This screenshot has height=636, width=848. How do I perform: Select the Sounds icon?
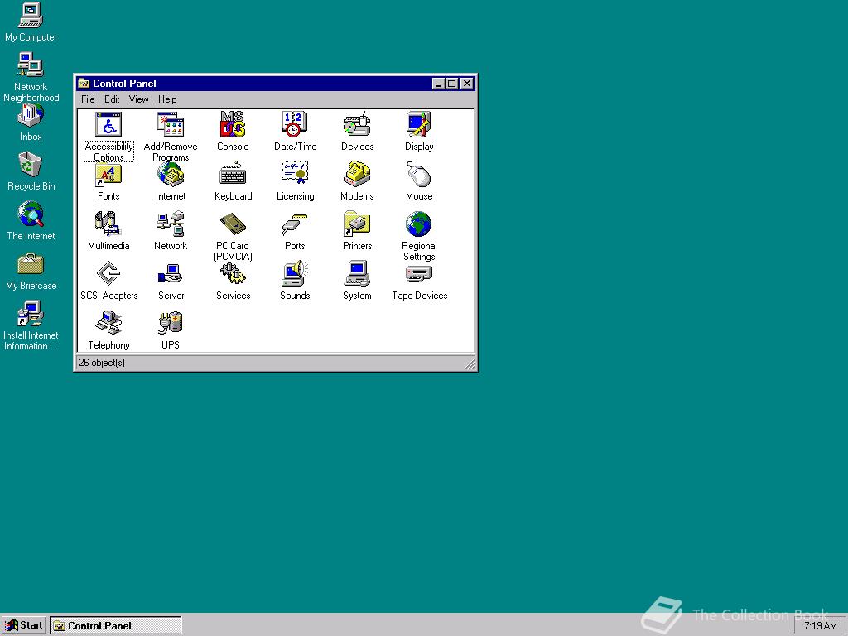pyautogui.click(x=295, y=273)
